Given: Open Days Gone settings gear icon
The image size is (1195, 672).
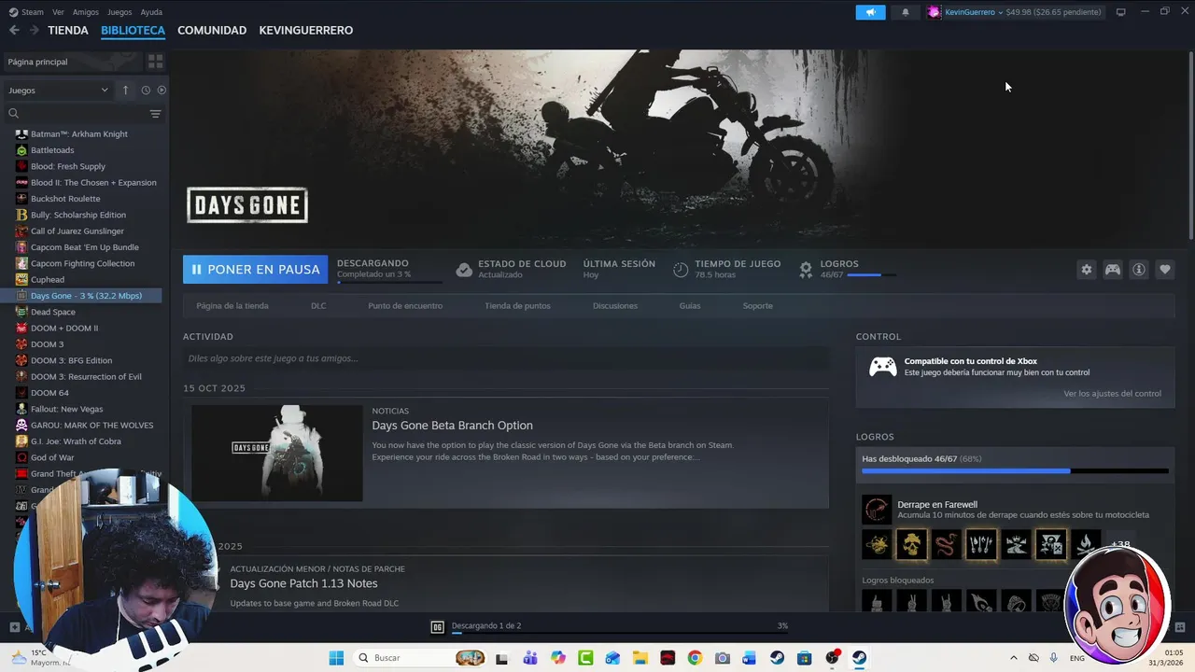Looking at the screenshot, I should (1086, 270).
